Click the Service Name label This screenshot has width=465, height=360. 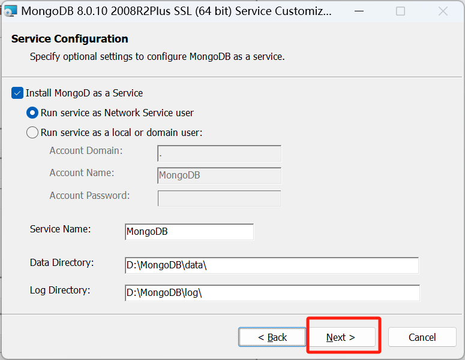click(60, 229)
